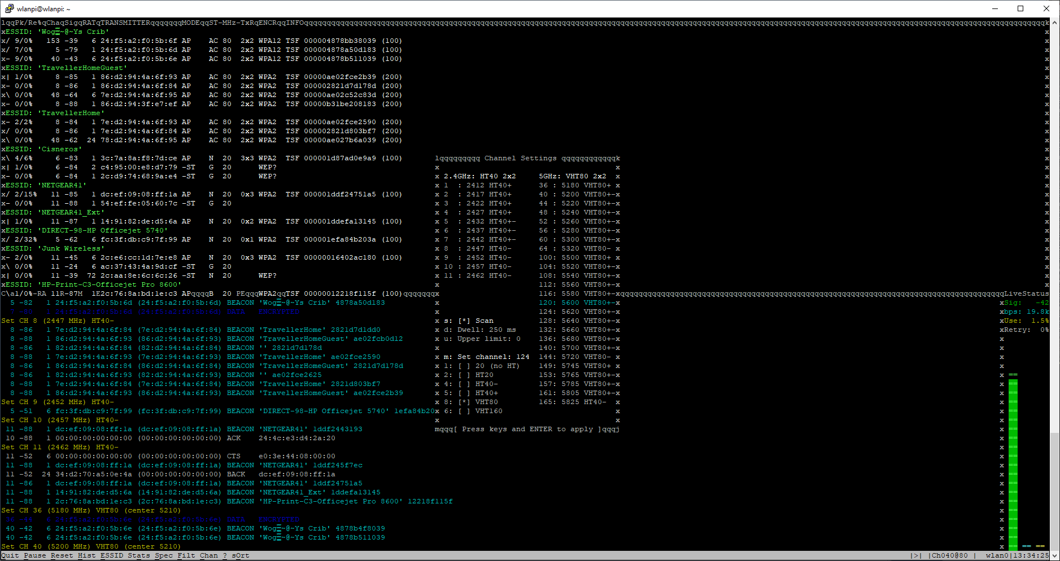Enable the HT20 width checkbox
The height and width of the screenshot is (561, 1060).
(464, 375)
